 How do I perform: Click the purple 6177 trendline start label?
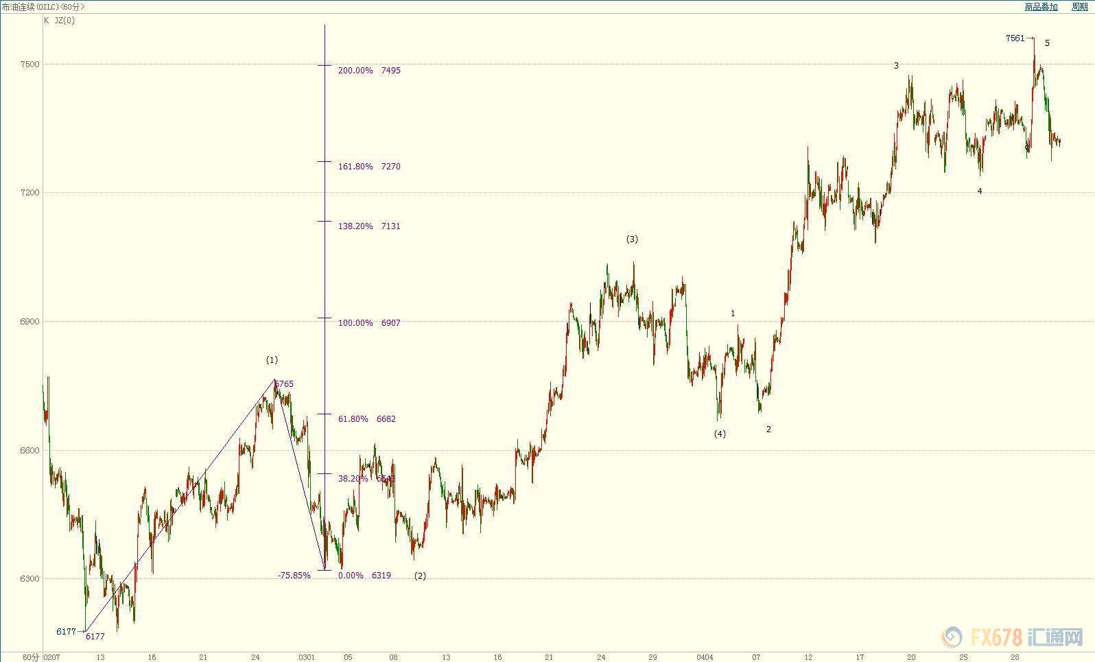95,637
